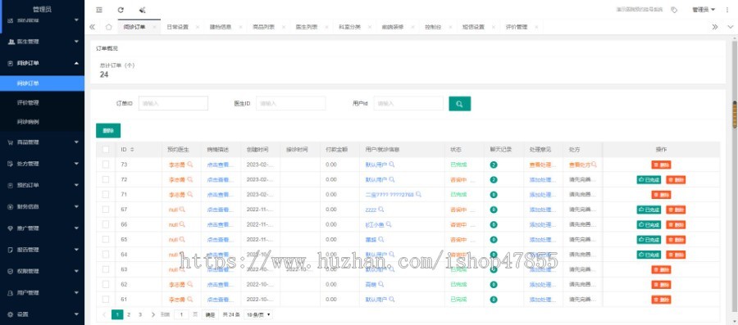Expand the 报告管理 sidebar menu
Screen dimensions: 738x325
tap(43, 250)
